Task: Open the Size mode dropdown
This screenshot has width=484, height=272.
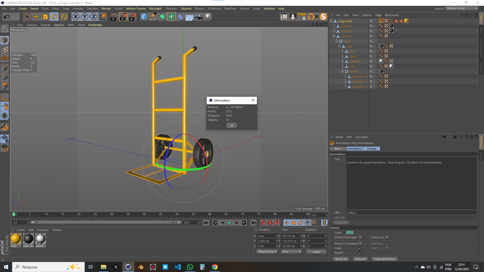Action: [291, 252]
